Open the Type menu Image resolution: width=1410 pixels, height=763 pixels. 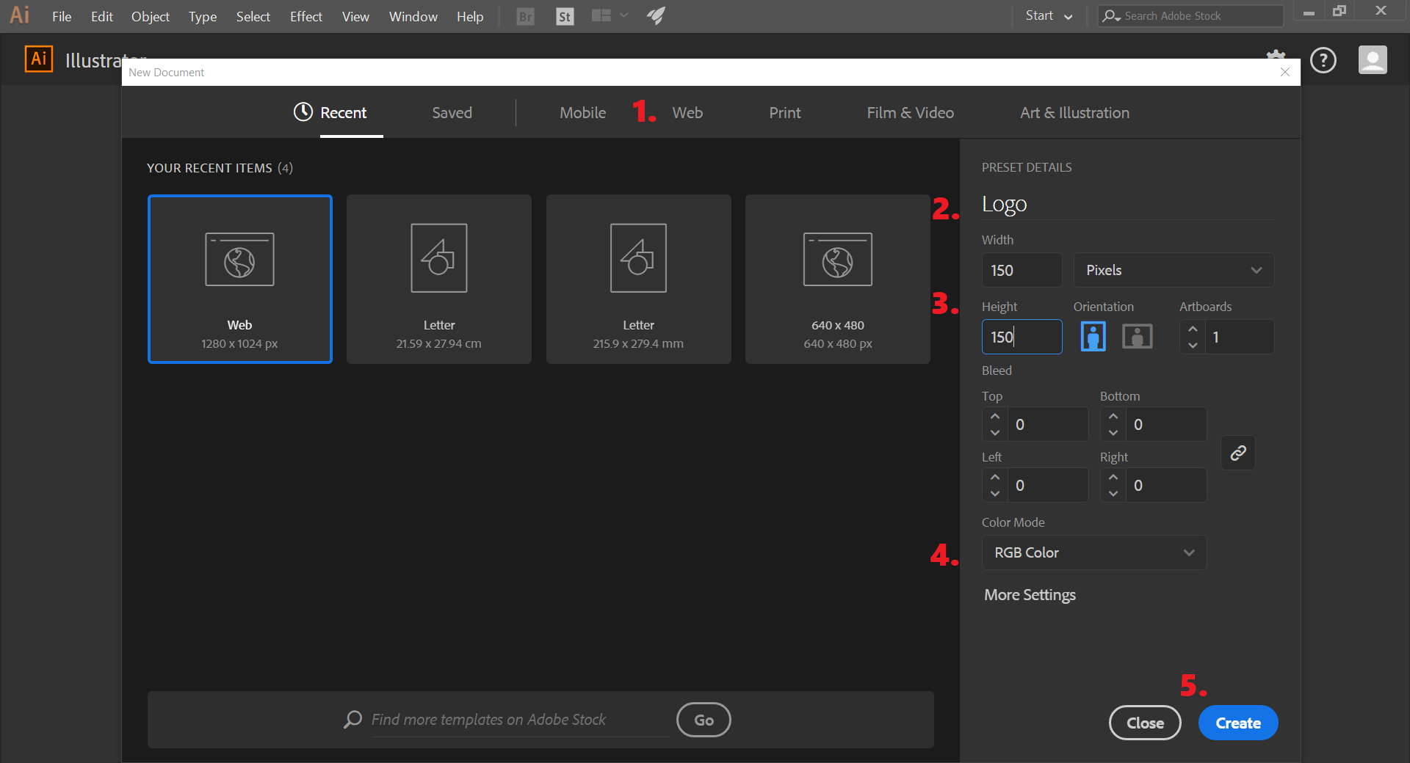[x=203, y=16]
